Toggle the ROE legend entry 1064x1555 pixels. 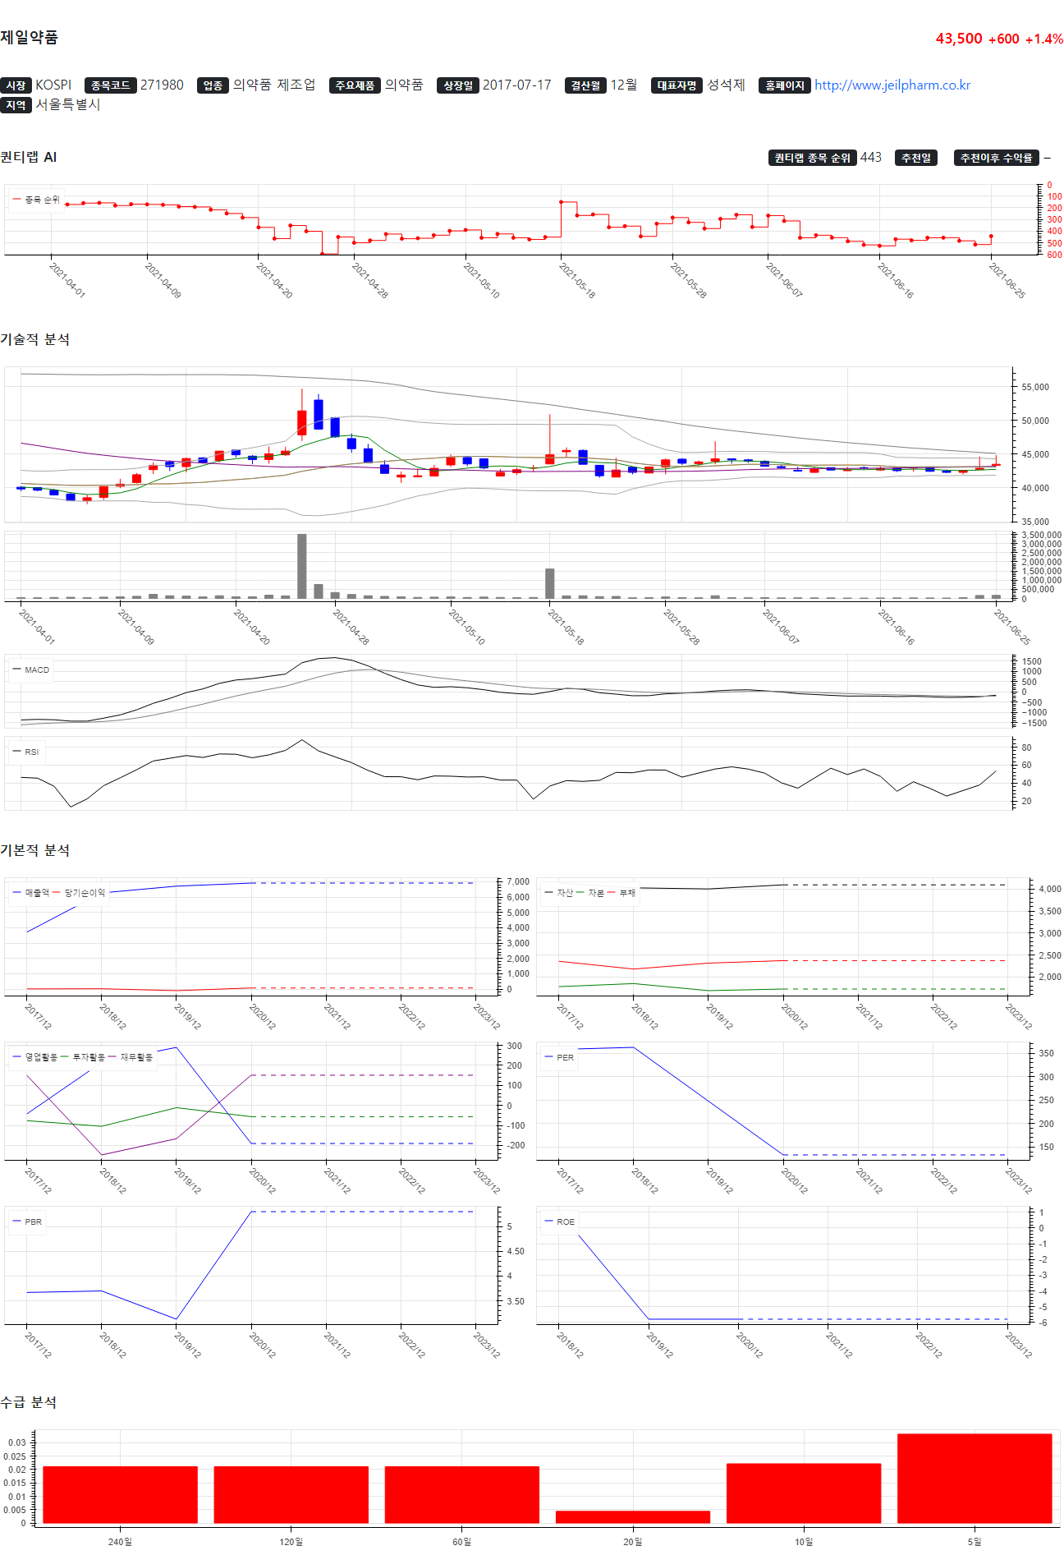(559, 1221)
